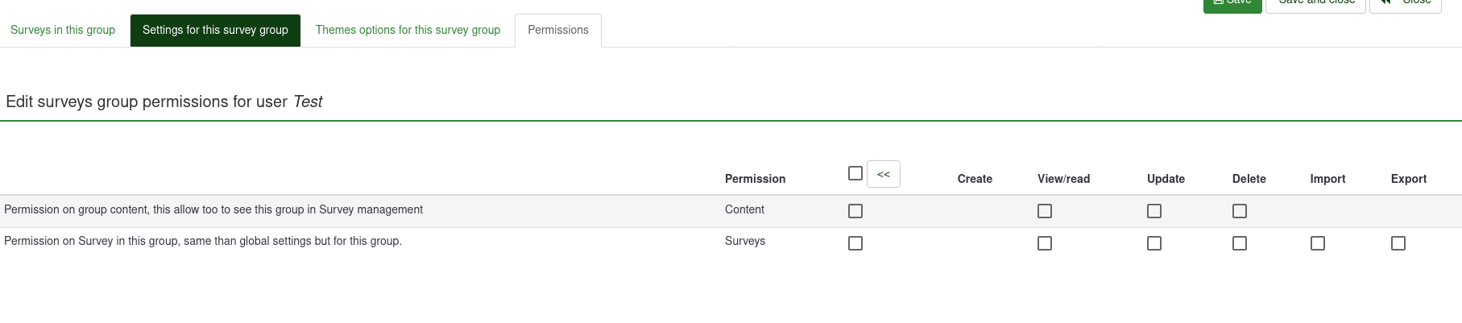Screen dimensions: 1462x323
Task: Click the Save and close button
Action: point(1315,4)
